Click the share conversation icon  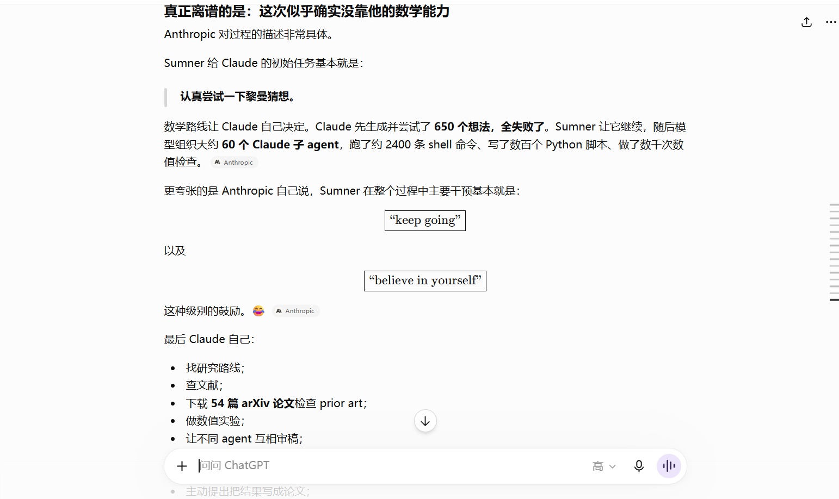tap(806, 22)
